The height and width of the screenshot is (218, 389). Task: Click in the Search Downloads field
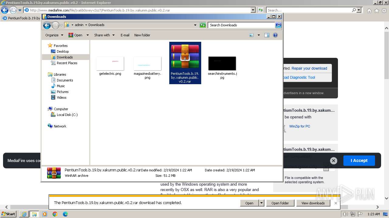[x=242, y=25]
